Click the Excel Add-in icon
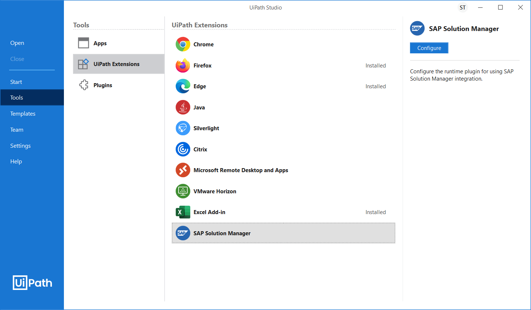 pos(183,212)
